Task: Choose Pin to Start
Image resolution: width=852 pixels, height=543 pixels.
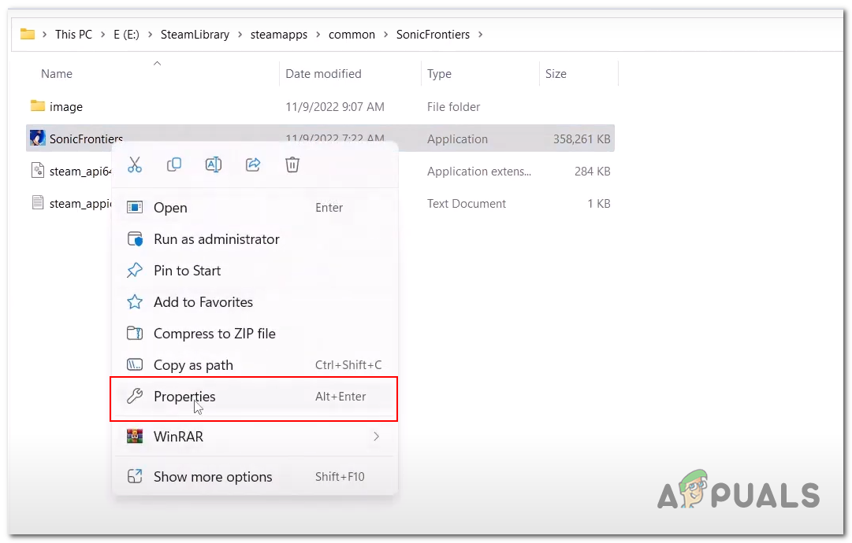Action: point(255,271)
